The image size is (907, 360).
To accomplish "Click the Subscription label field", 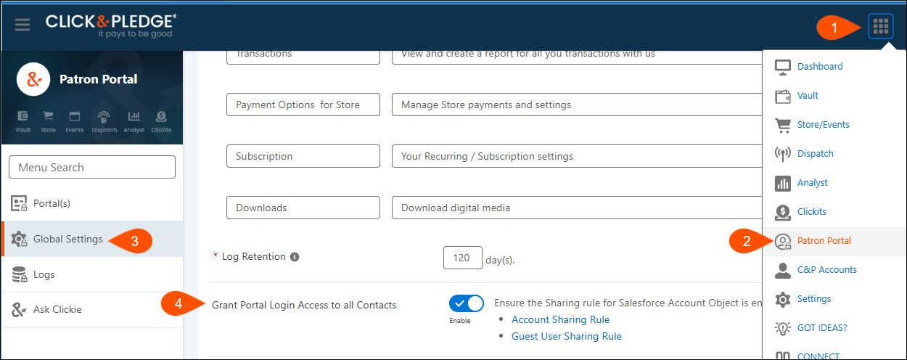I will click(303, 156).
